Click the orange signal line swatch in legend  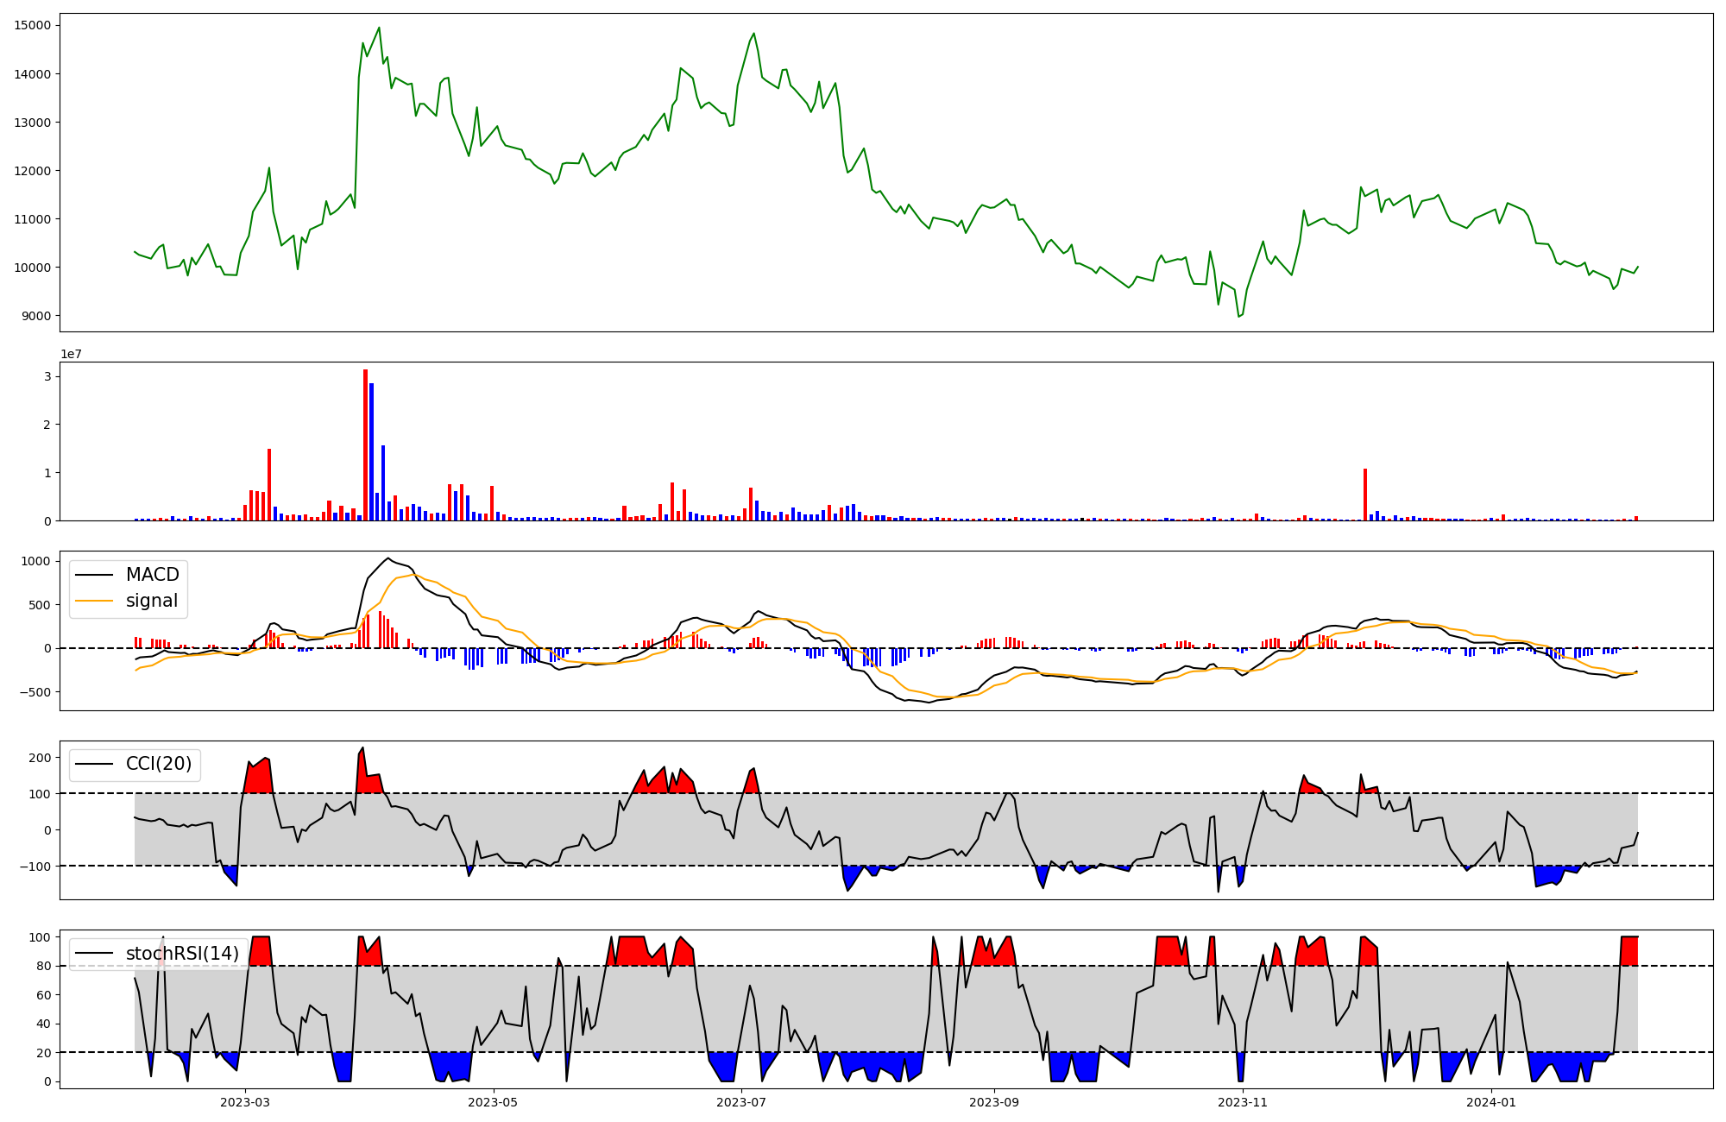pyautogui.click(x=94, y=601)
